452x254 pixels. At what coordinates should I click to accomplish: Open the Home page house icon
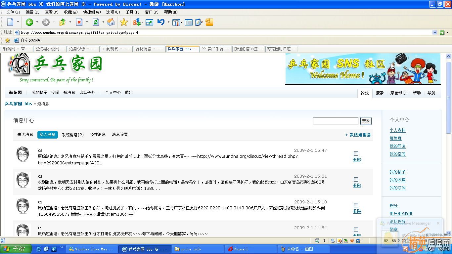click(111, 22)
